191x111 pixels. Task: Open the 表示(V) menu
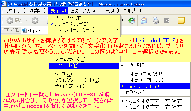(58, 11)
